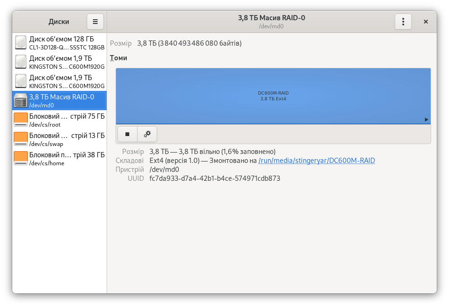Select block device /dev/cs/root

(59, 120)
